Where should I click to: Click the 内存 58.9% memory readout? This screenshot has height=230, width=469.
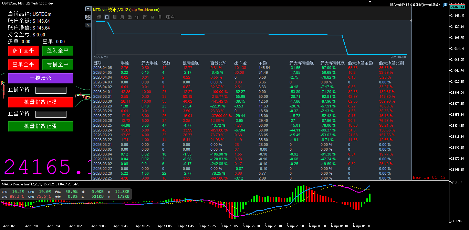pos(66,192)
